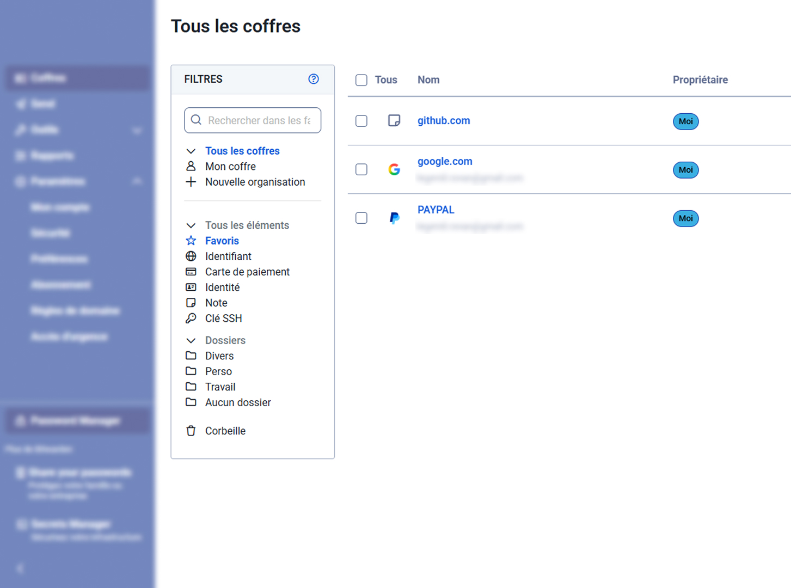Viewport: 791px width, 588px height.
Task: Open the github.com entry
Action: (444, 121)
